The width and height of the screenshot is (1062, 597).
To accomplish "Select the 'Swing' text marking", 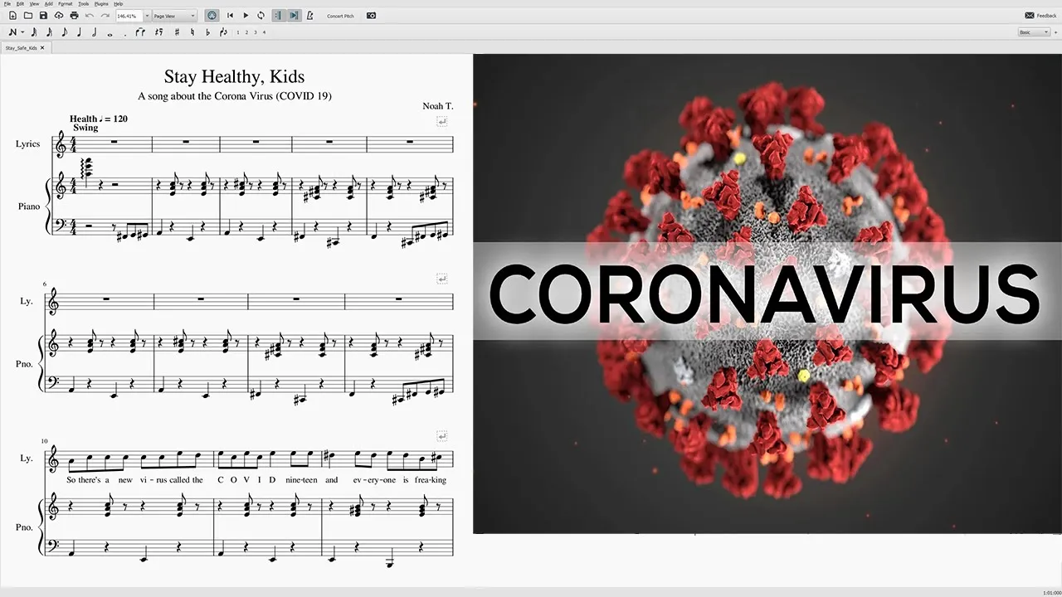I will pyautogui.click(x=85, y=128).
